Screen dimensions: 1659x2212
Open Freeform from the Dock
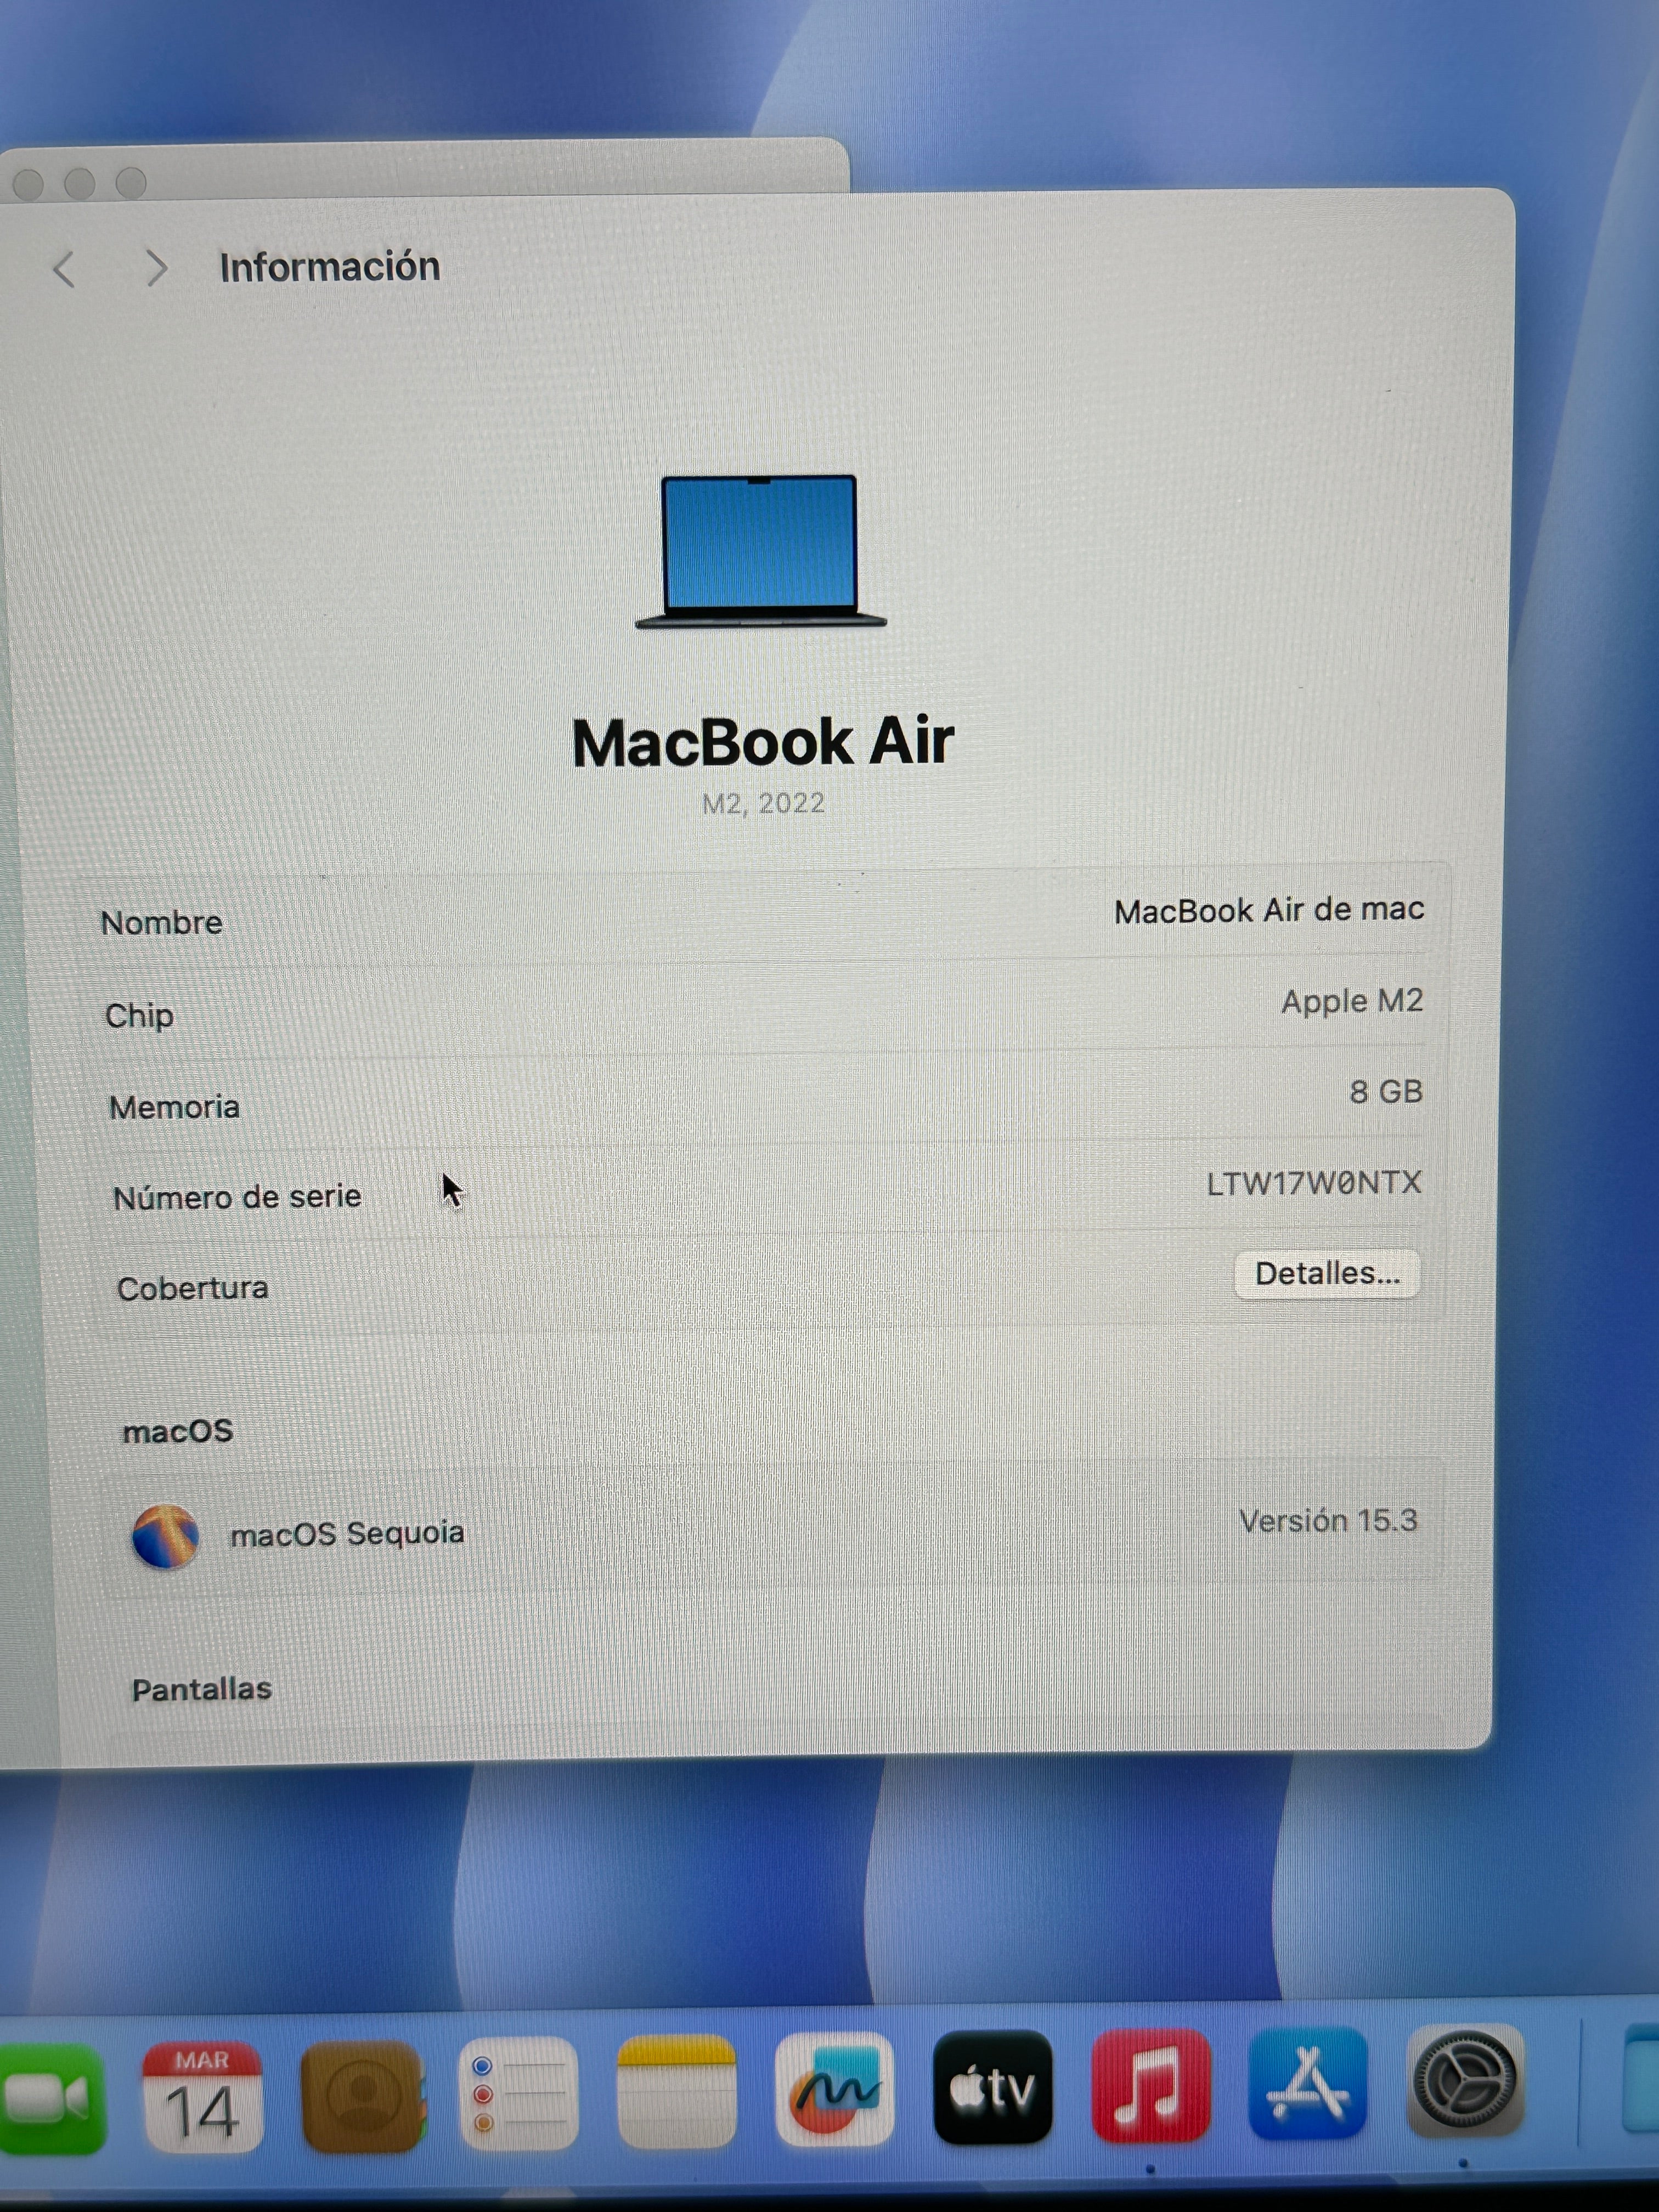click(x=834, y=2089)
